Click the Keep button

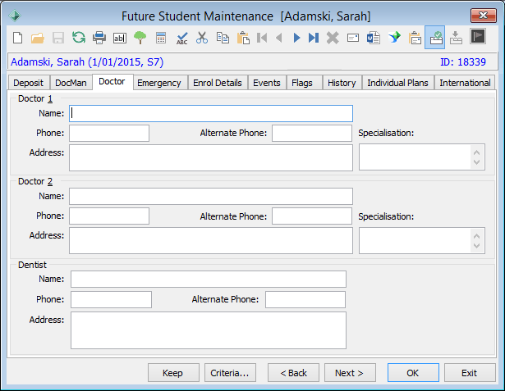(x=172, y=373)
